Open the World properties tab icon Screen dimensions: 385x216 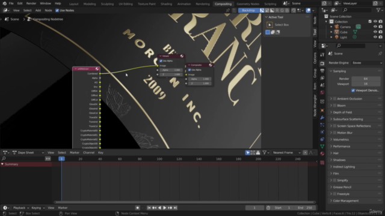tap(322, 92)
